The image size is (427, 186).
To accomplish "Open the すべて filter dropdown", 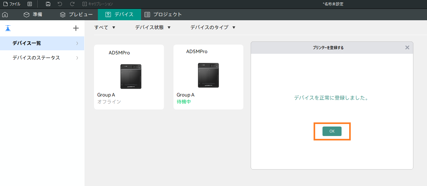I will click(x=105, y=28).
